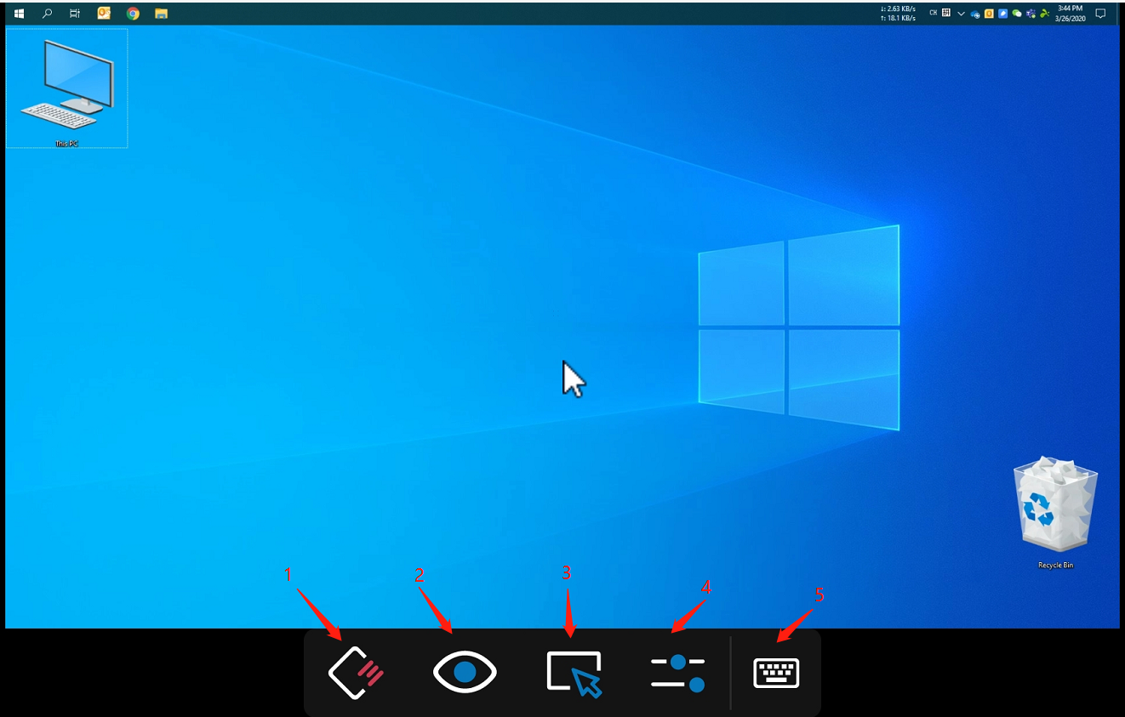Open File Explorer from the taskbar
The width and height of the screenshot is (1125, 717).
coord(161,14)
